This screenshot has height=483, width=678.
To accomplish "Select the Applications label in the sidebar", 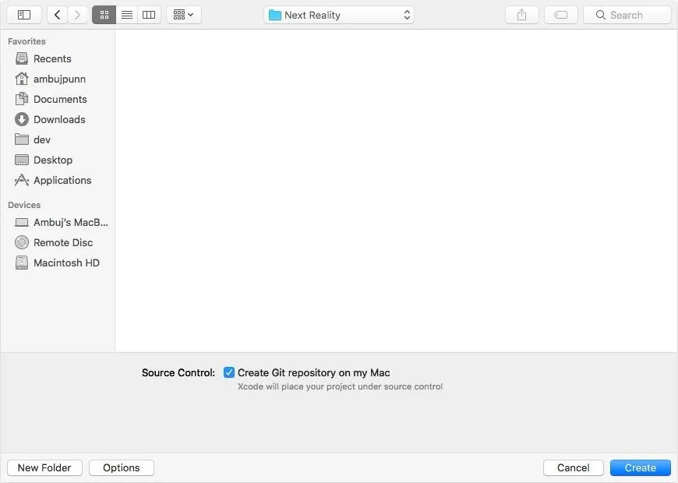I will [x=62, y=180].
